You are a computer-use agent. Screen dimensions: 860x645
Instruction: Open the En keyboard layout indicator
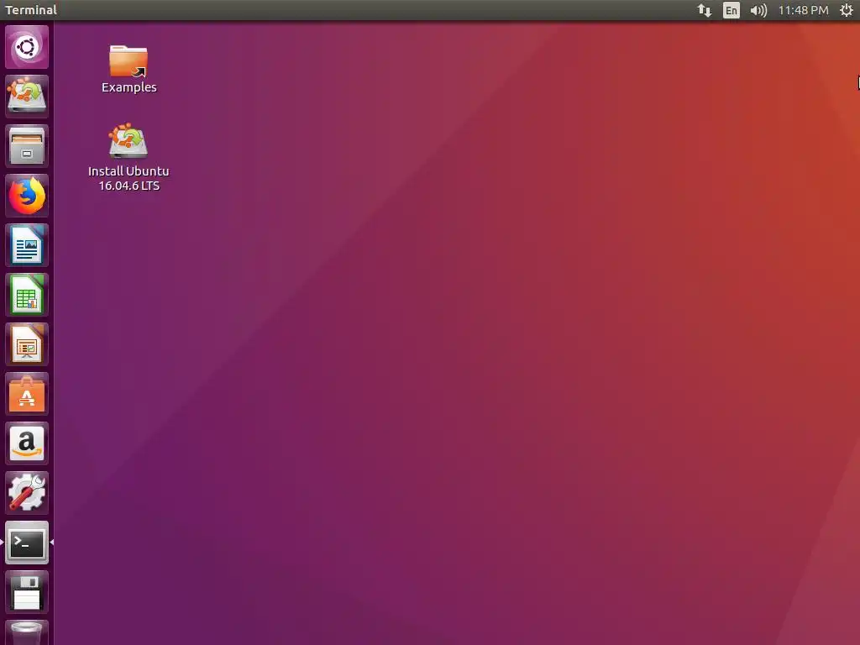pyautogui.click(x=732, y=10)
